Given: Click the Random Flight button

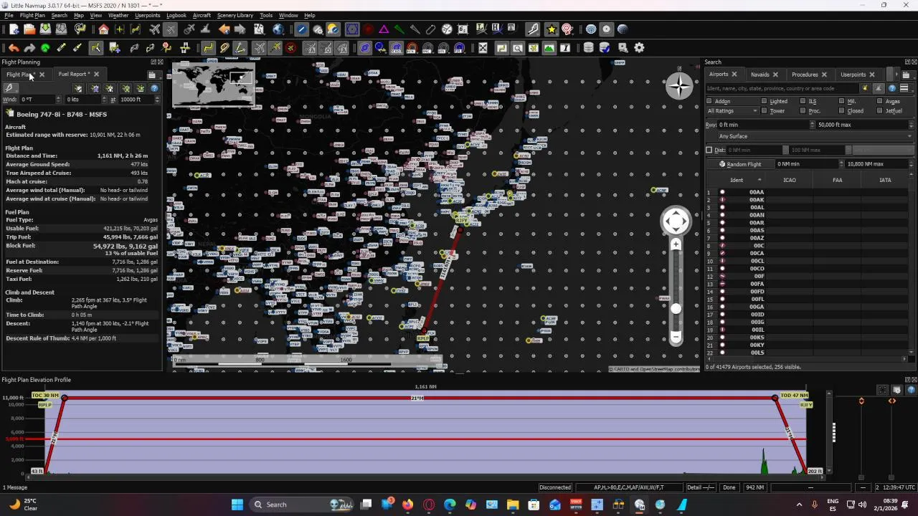Looking at the screenshot, I should (740, 164).
